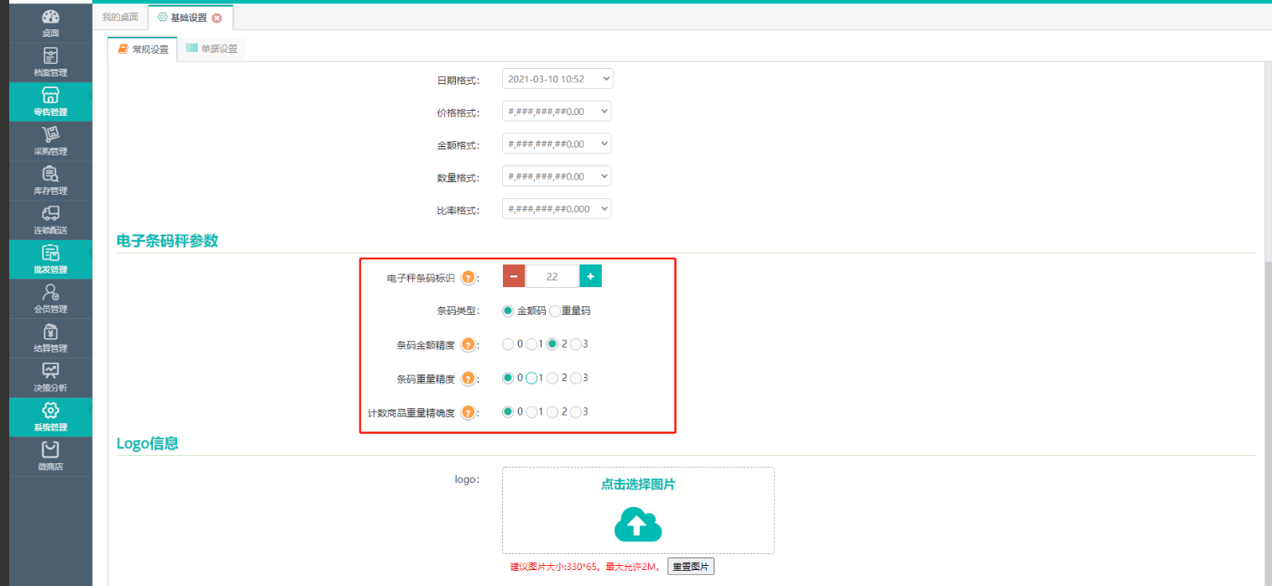Open 结算管理 in the sidebar
The image size is (1272, 586).
click(x=50, y=338)
